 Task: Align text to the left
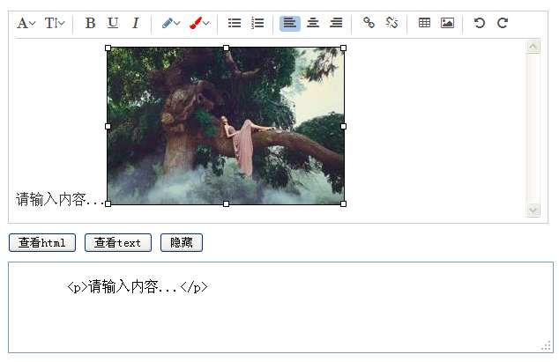(290, 23)
